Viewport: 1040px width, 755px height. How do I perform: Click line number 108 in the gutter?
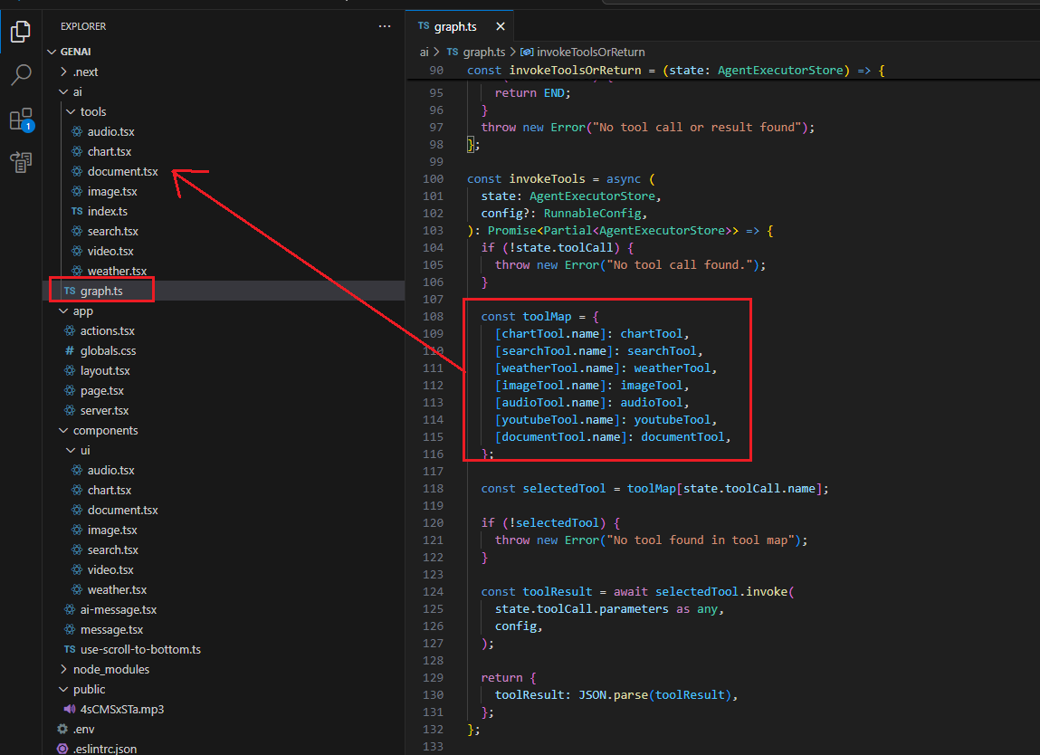433,317
